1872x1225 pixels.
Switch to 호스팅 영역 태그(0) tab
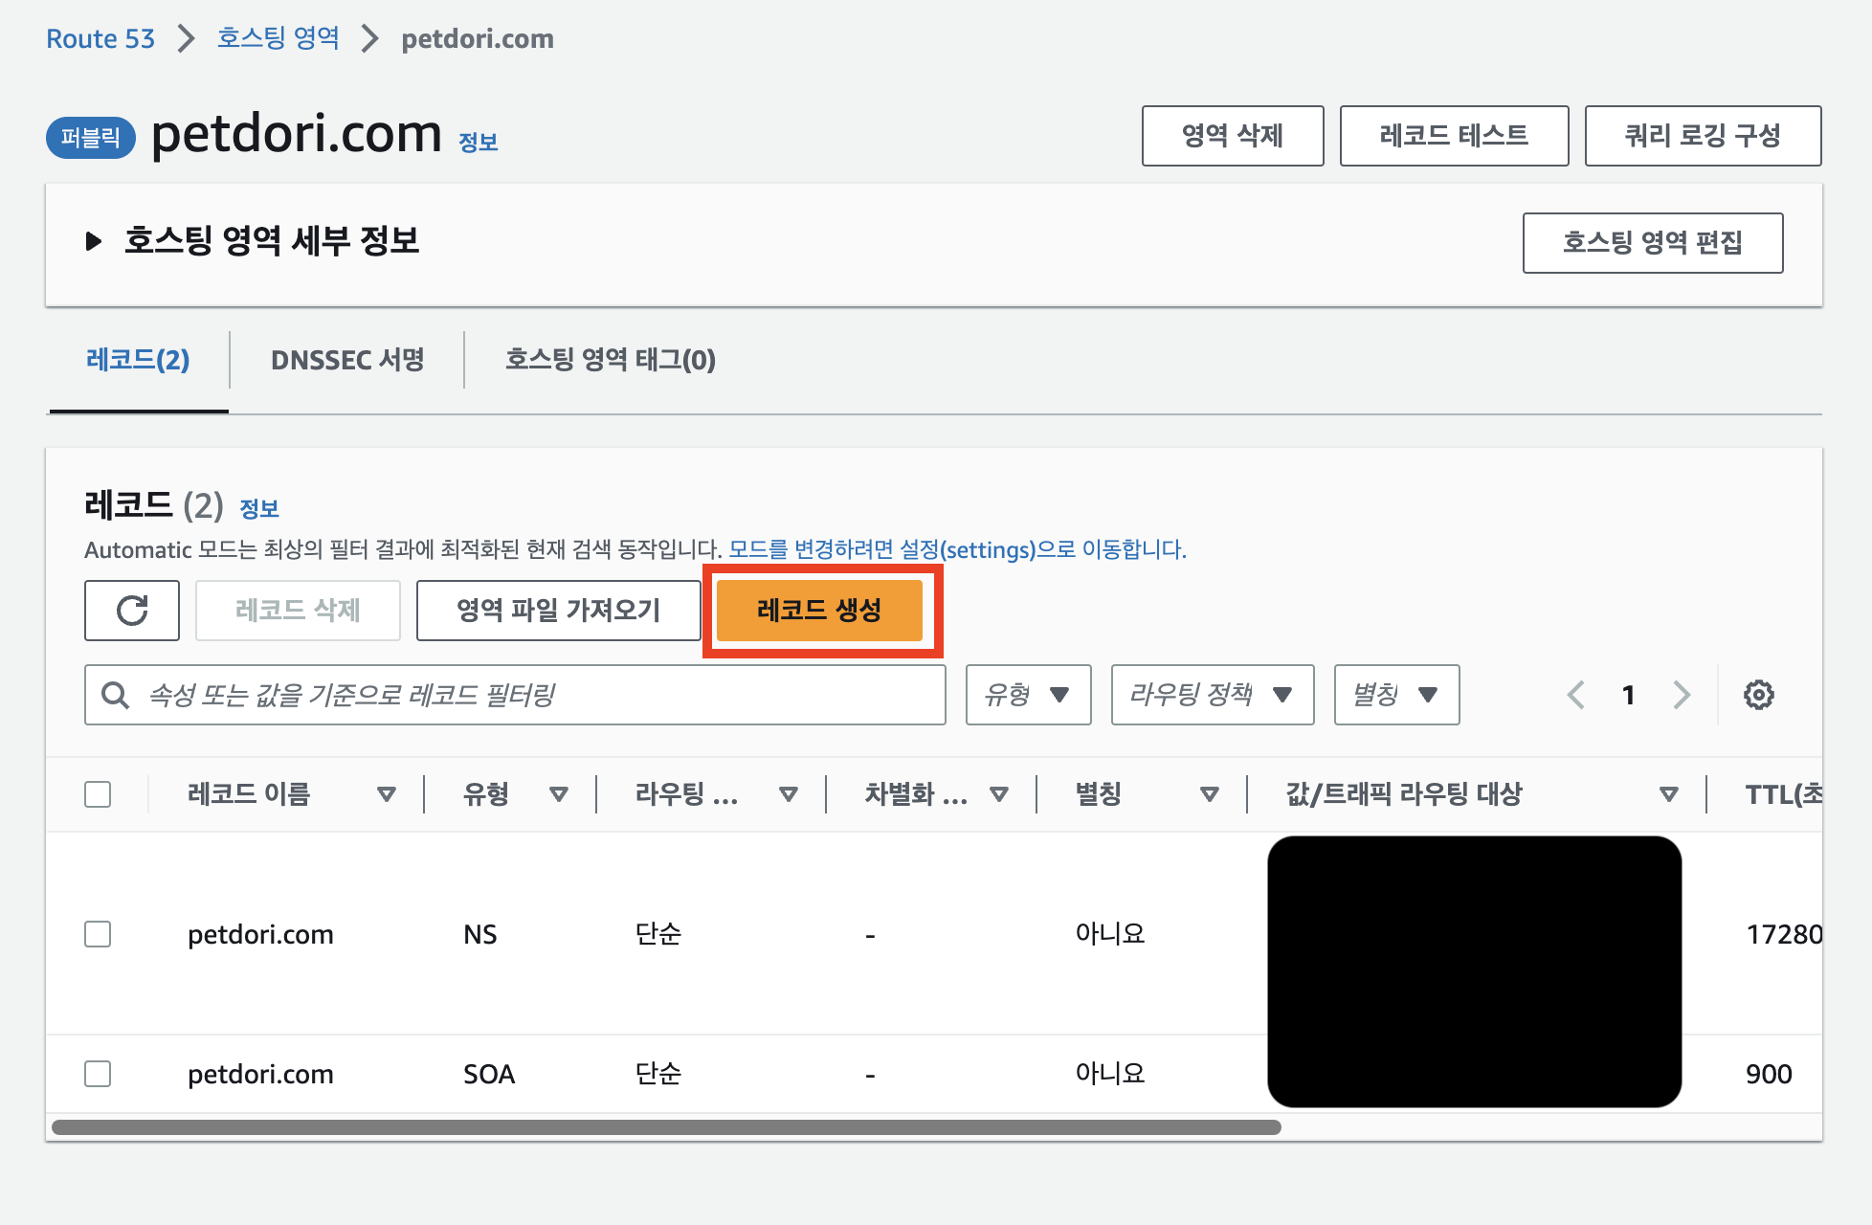point(610,360)
